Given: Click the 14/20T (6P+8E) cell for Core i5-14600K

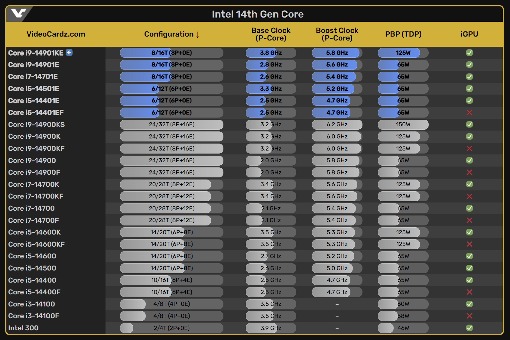Looking at the screenshot, I should (172, 232).
